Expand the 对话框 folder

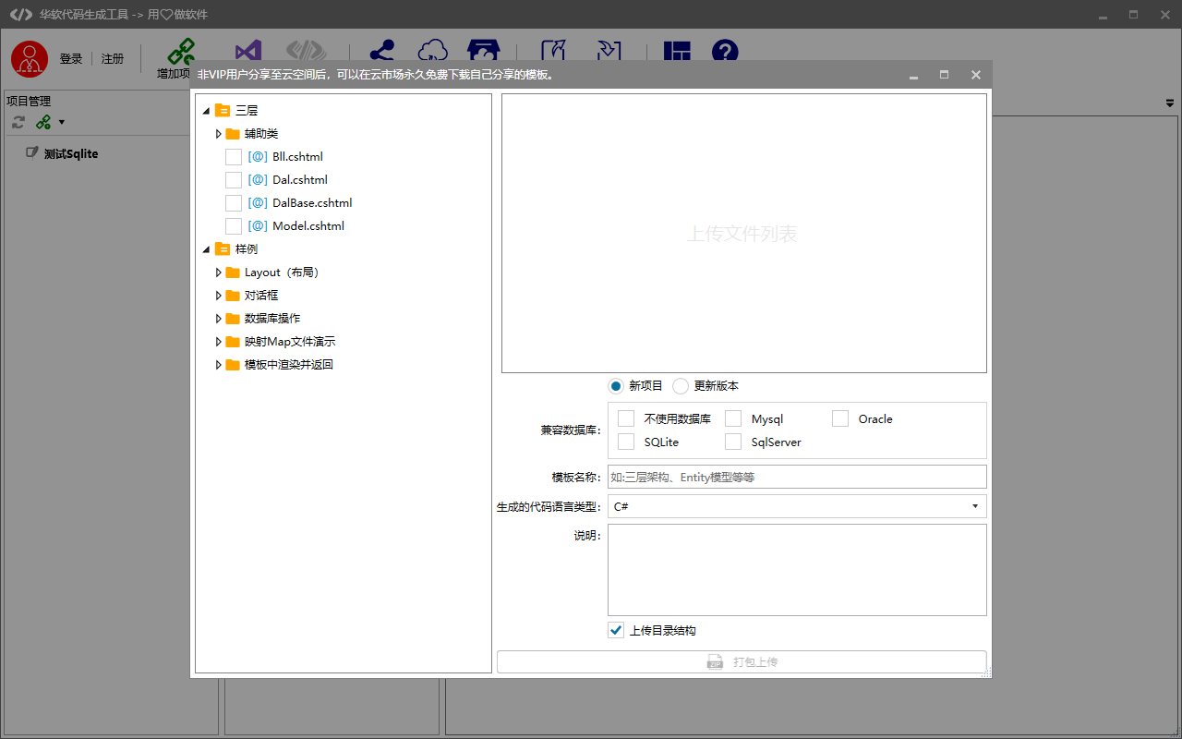click(219, 296)
